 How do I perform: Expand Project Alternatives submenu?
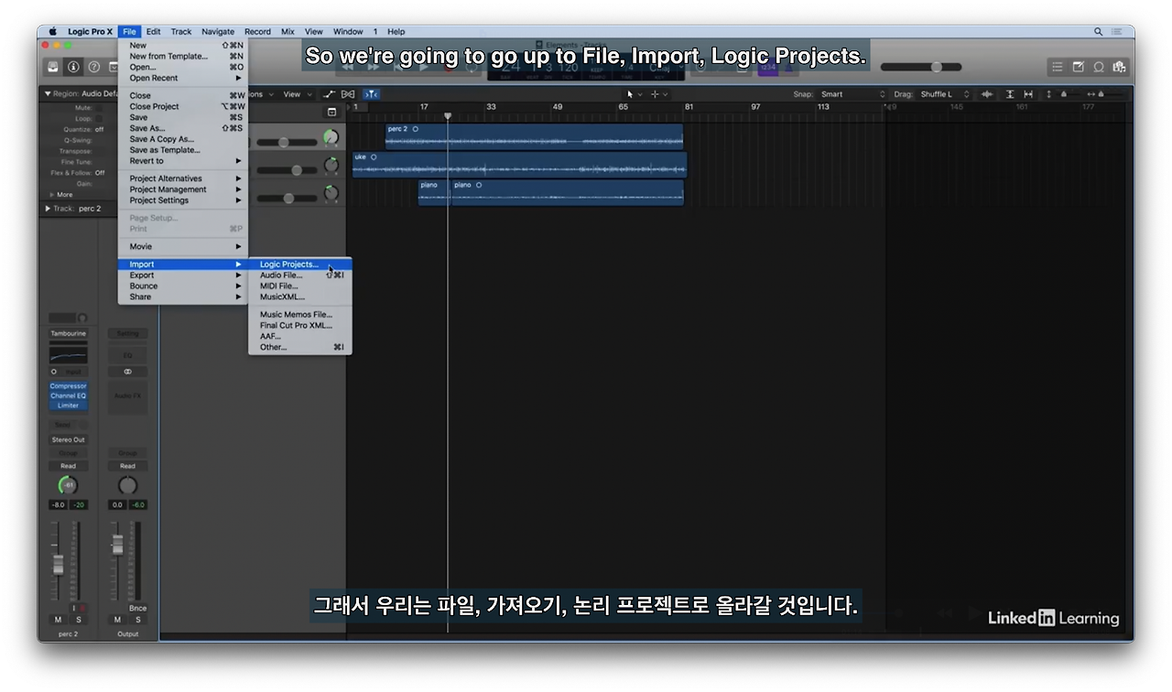(x=183, y=178)
